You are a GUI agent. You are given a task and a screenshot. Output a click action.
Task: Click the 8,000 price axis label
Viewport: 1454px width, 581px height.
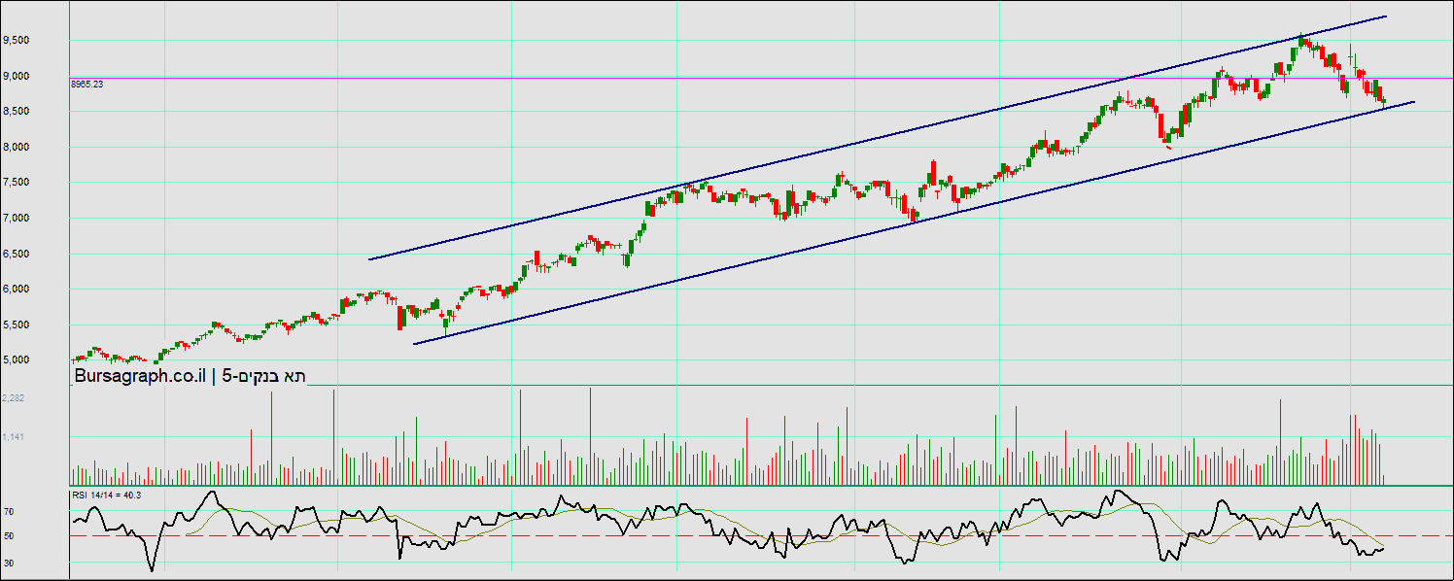(x=16, y=147)
